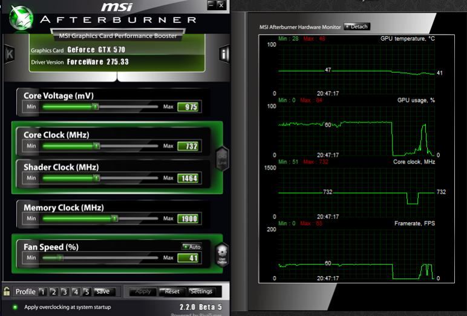The width and height of the screenshot is (467, 316).
Task: Click the Core Voltage (mV) label
Action: (x=58, y=96)
